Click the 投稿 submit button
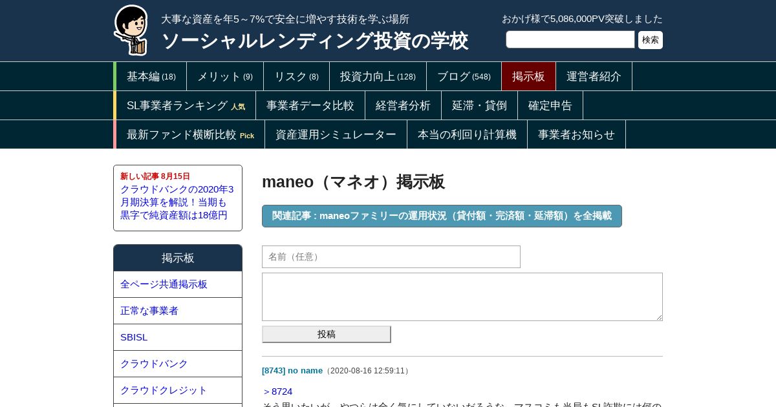 pos(327,334)
